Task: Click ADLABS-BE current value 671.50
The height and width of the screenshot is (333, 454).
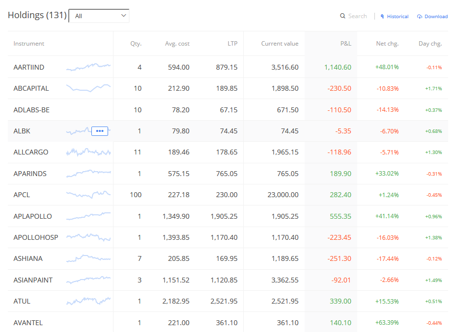Action: [x=287, y=110]
